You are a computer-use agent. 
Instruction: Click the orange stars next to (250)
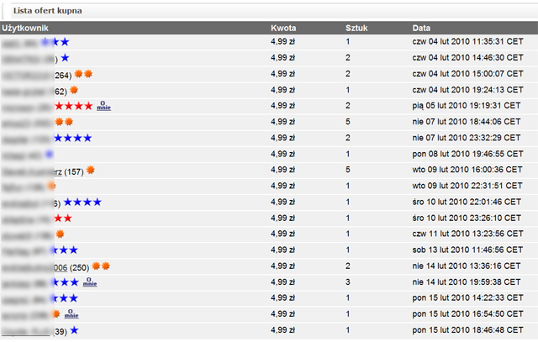pos(101,266)
